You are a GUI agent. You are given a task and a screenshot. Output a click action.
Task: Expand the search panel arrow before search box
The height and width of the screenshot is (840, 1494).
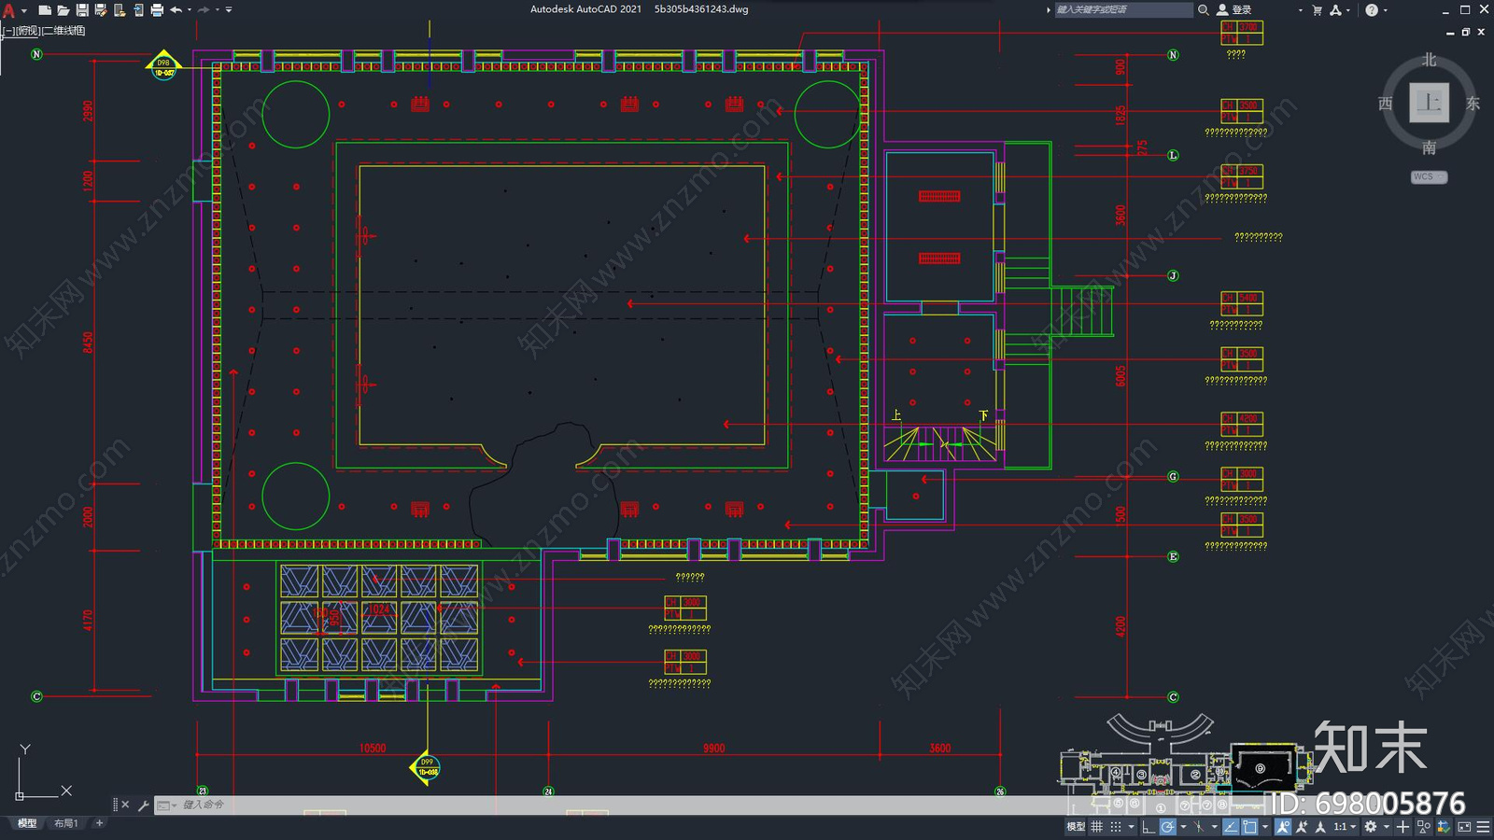(x=1048, y=9)
